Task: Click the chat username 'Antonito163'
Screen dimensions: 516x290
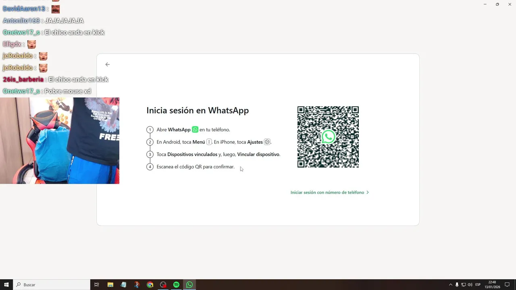Action: [x=21, y=21]
